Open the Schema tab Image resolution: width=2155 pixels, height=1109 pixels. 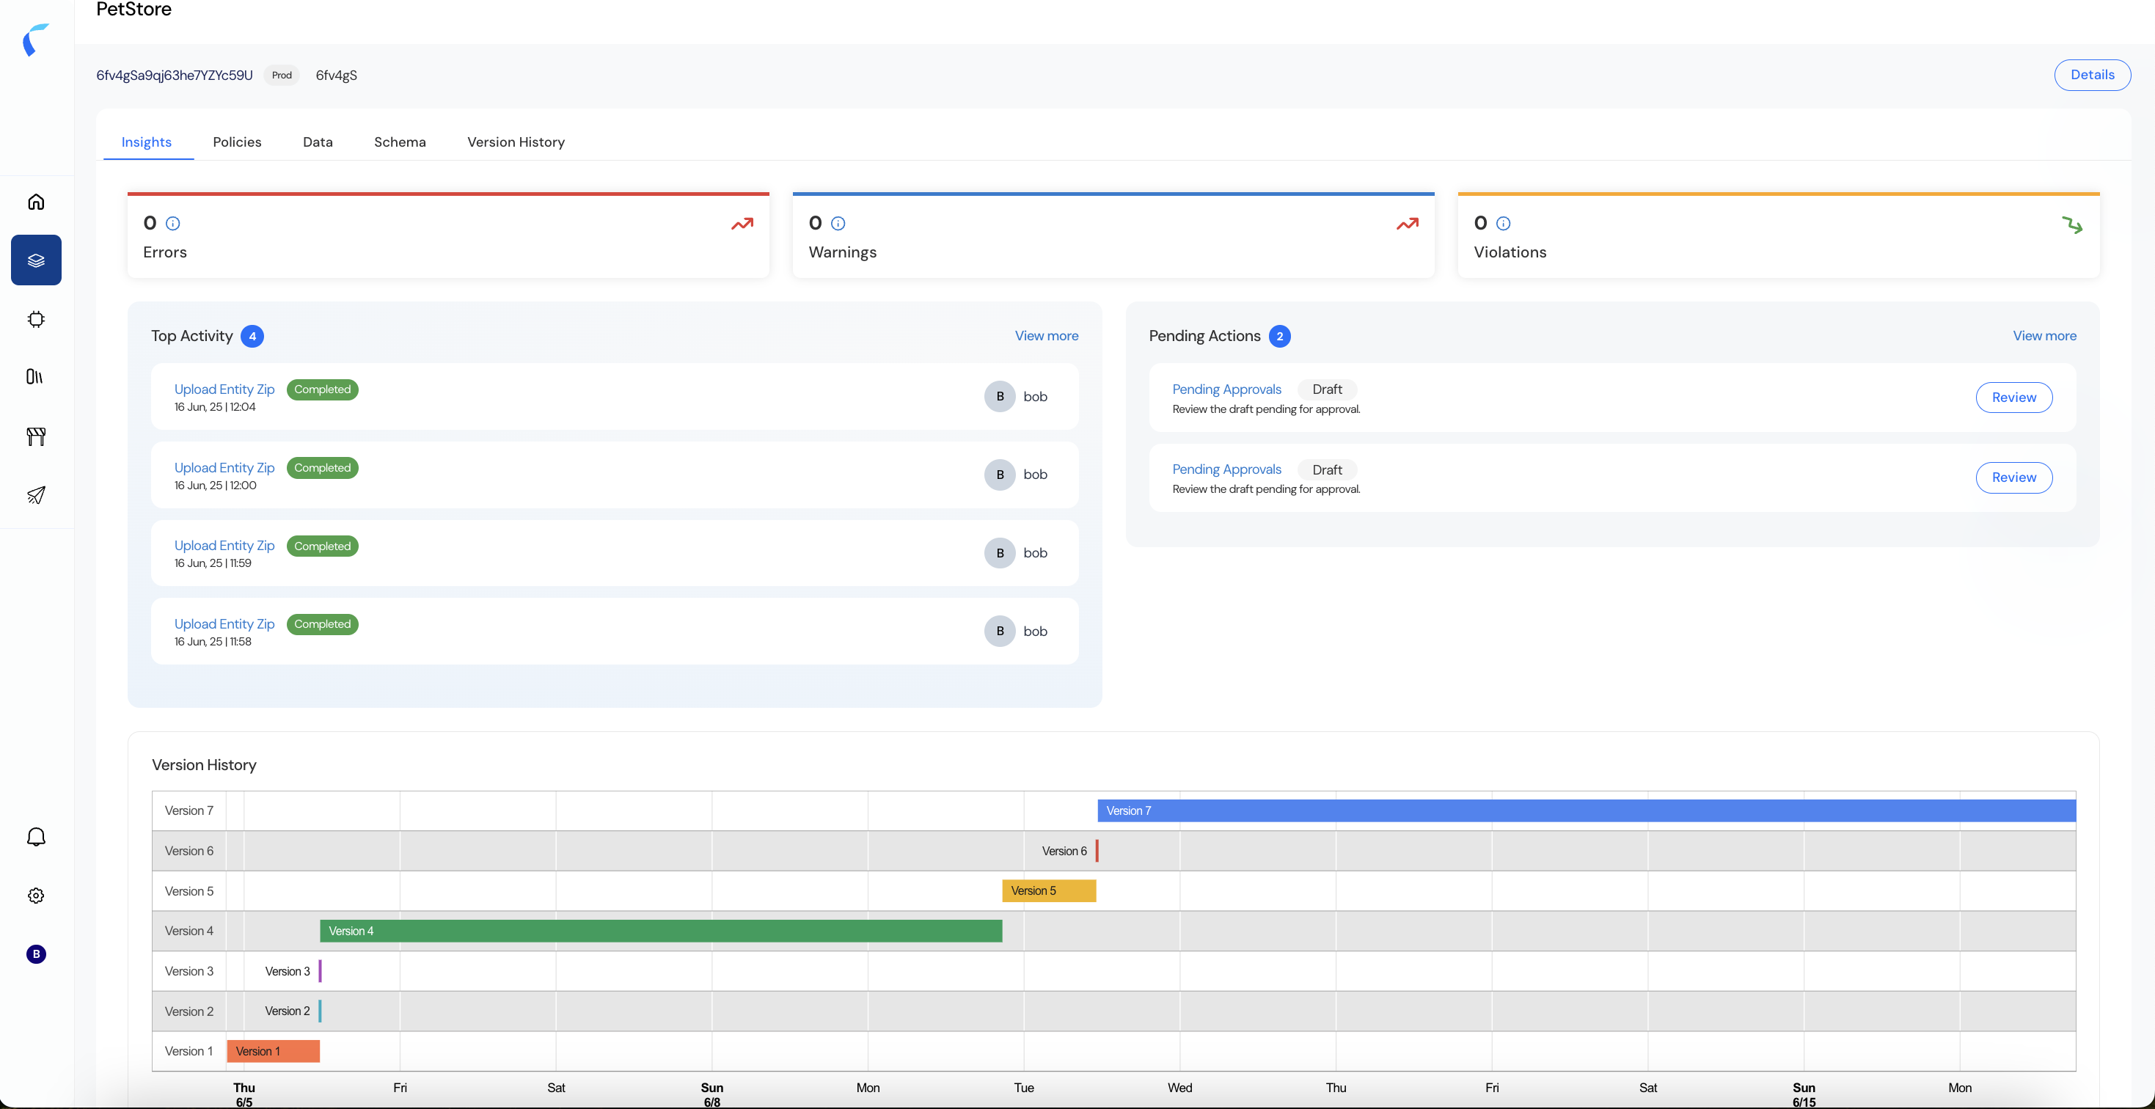(x=399, y=142)
